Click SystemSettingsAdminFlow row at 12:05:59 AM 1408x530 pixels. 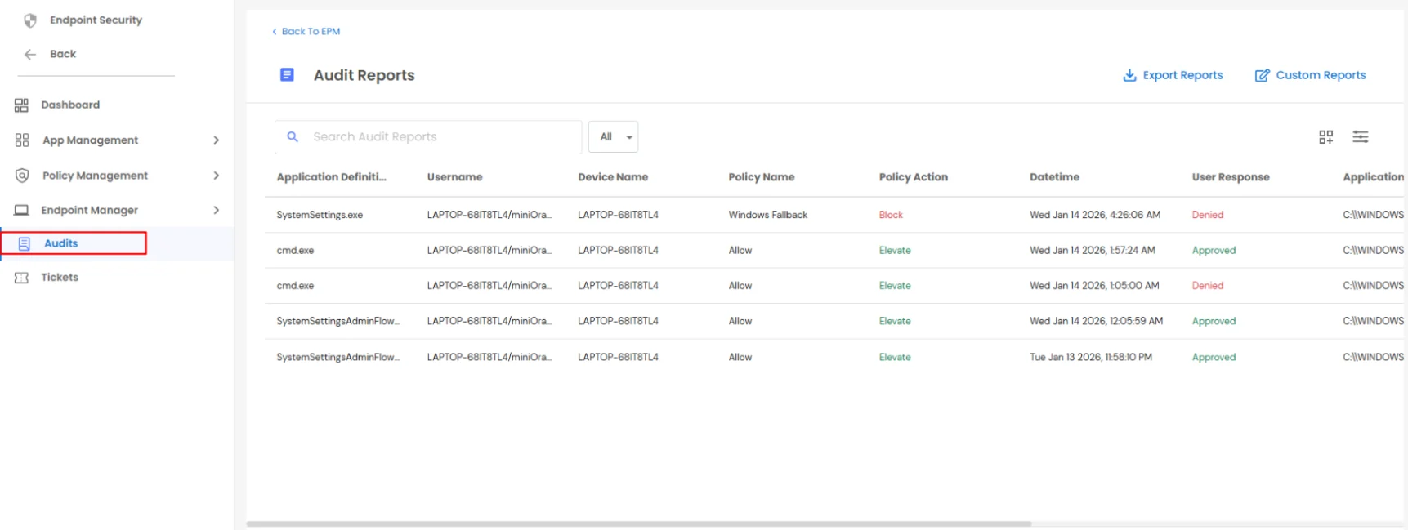pyautogui.click(x=337, y=322)
